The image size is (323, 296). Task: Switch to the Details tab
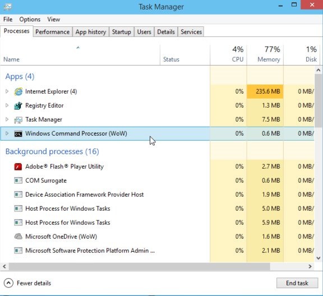pos(166,32)
